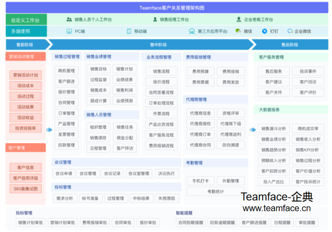Open the 销售人员管理 section header

[x=112, y=115]
